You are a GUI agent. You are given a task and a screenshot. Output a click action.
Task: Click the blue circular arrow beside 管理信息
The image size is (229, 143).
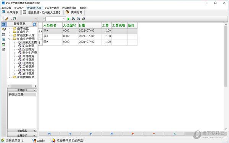click(x=34, y=24)
